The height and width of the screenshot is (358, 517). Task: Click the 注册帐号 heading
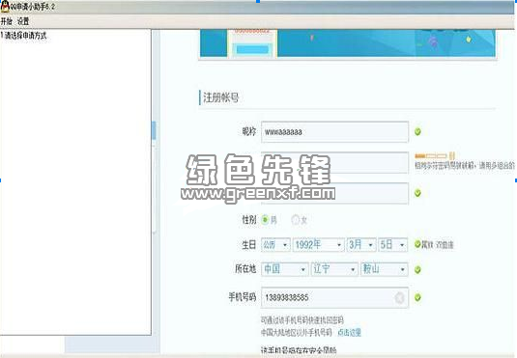220,97
